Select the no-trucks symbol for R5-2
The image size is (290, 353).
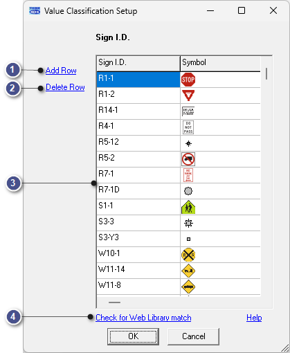[188, 159]
